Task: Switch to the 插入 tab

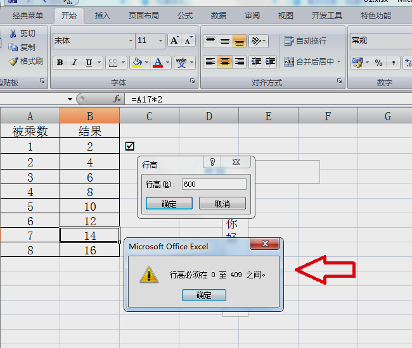Action: click(103, 16)
